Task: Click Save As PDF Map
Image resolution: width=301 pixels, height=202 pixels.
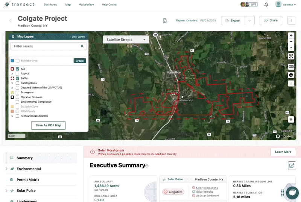Action: click(x=48, y=125)
